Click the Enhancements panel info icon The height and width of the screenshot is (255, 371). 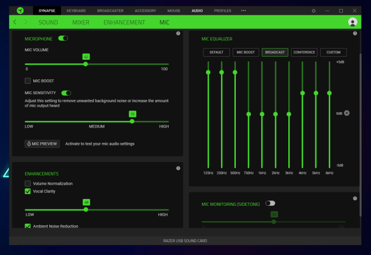tap(178, 168)
